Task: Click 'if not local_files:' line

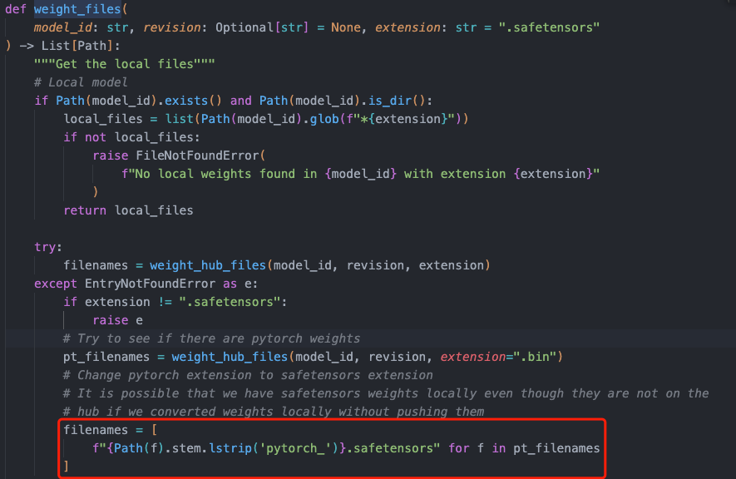Action: [x=132, y=137]
